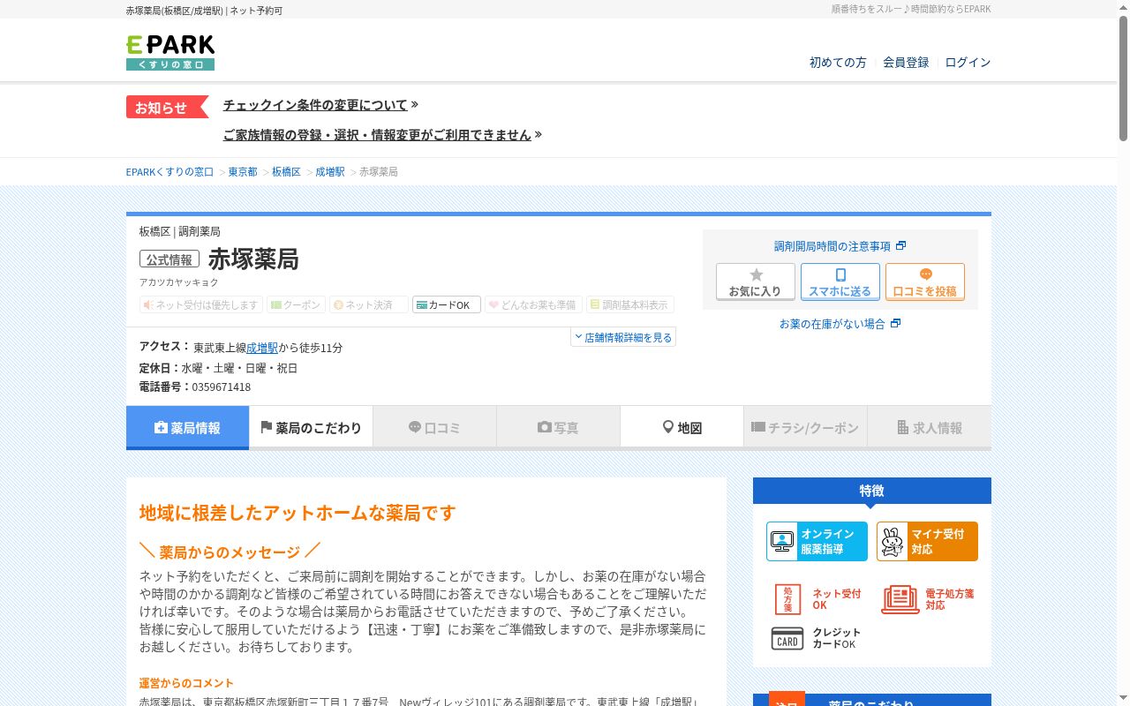Click the お知らせ red label
The image size is (1130, 706).
click(167, 107)
